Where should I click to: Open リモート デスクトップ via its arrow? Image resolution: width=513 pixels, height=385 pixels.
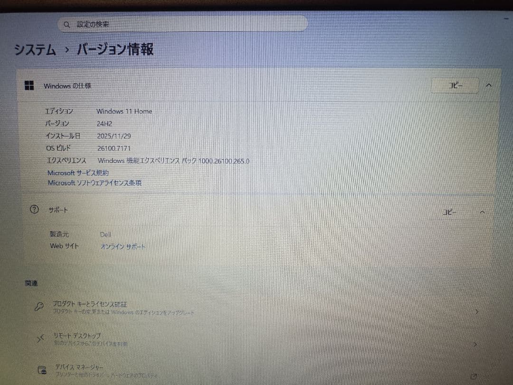(x=476, y=343)
